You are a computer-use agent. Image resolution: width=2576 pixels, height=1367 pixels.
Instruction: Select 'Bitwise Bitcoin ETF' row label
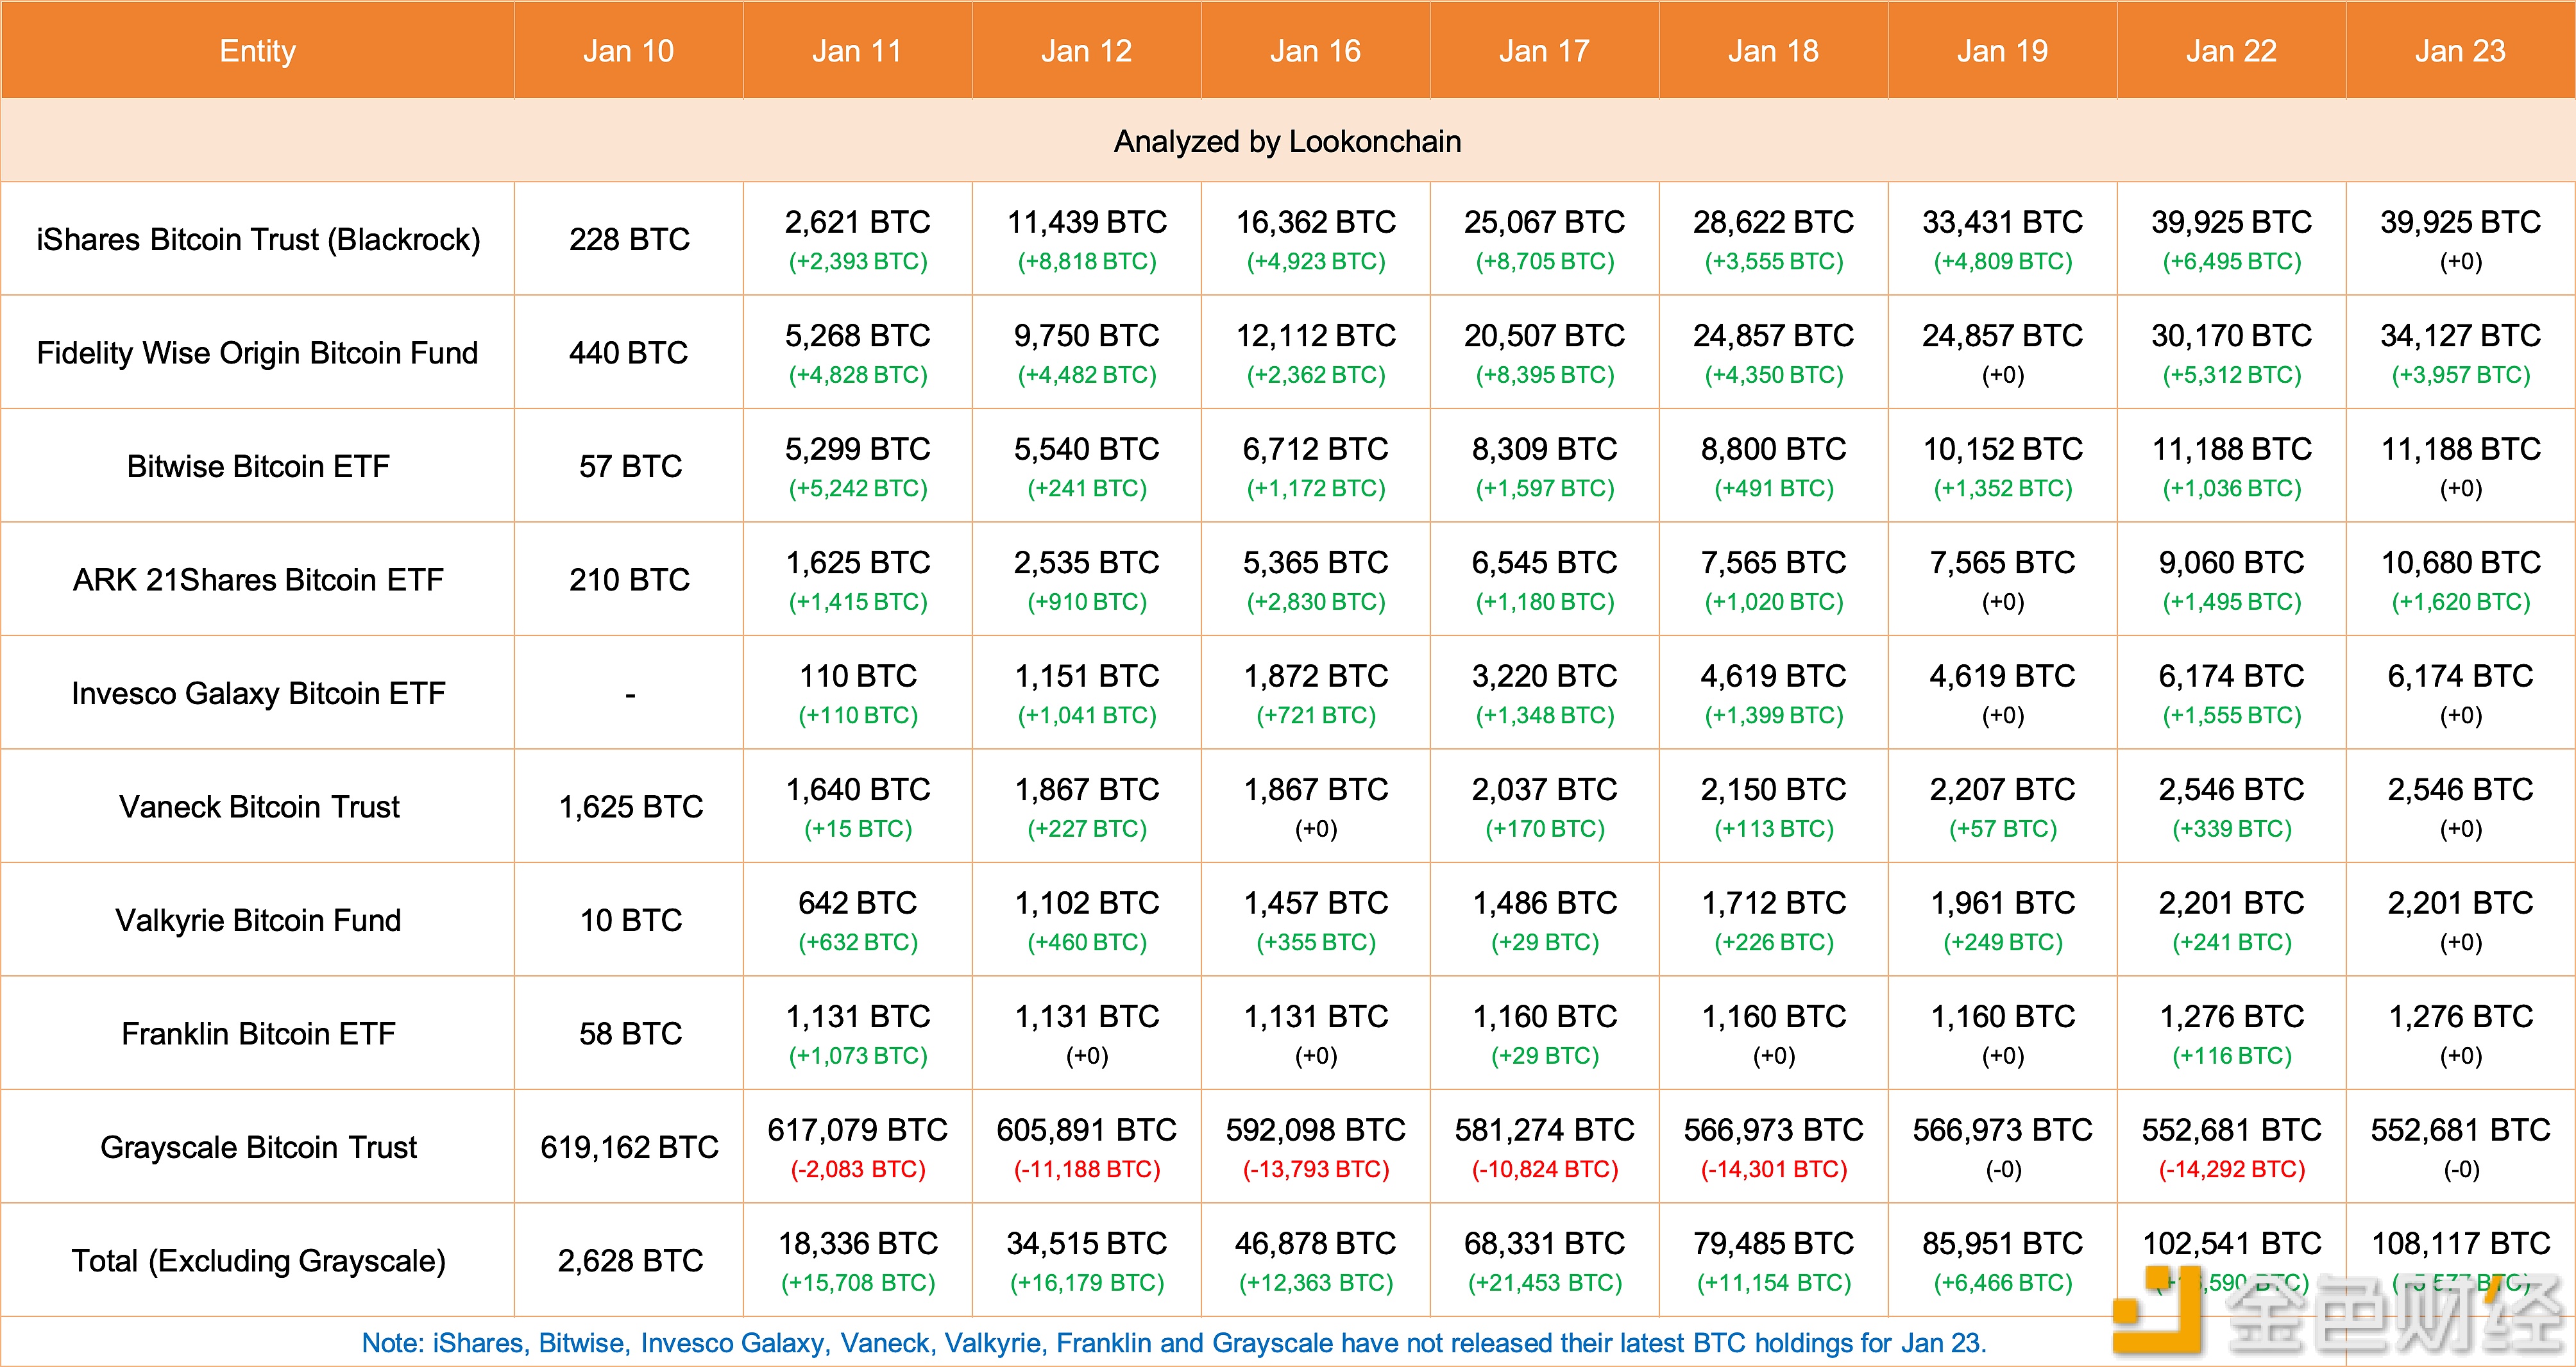[258, 467]
